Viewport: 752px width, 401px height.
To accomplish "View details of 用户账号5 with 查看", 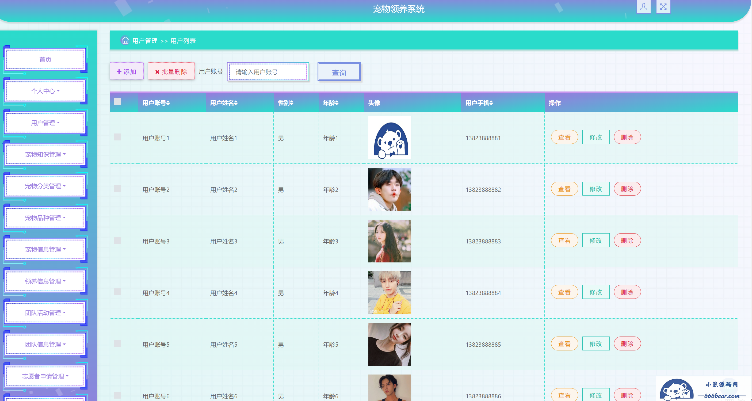I will [564, 344].
